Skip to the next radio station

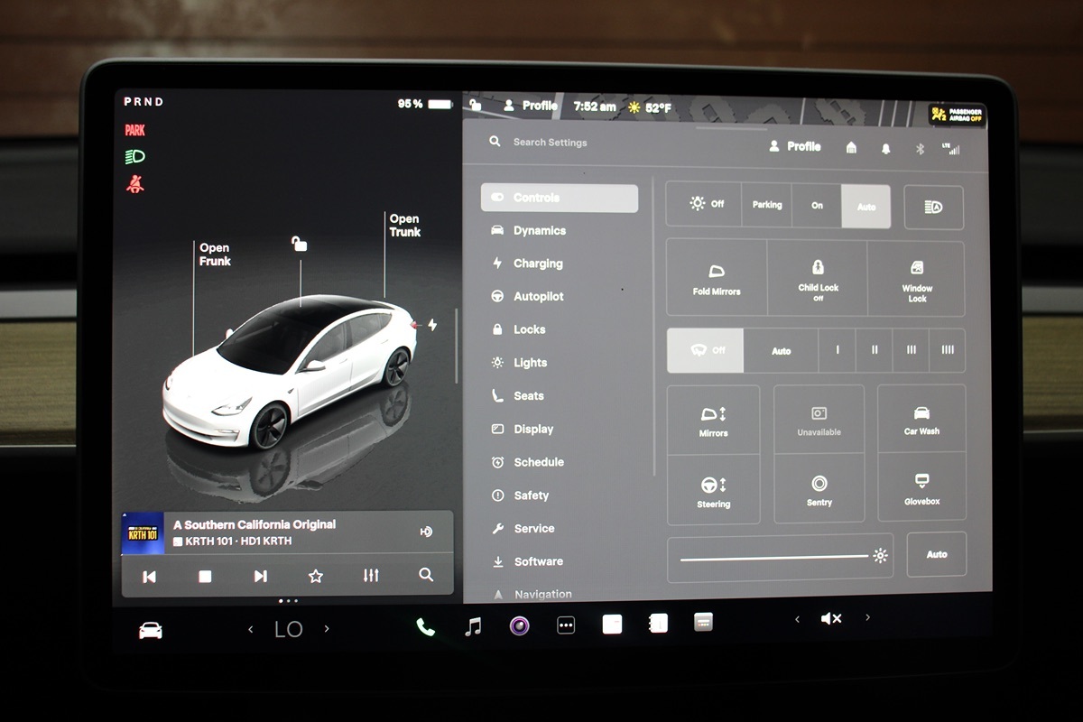click(260, 576)
